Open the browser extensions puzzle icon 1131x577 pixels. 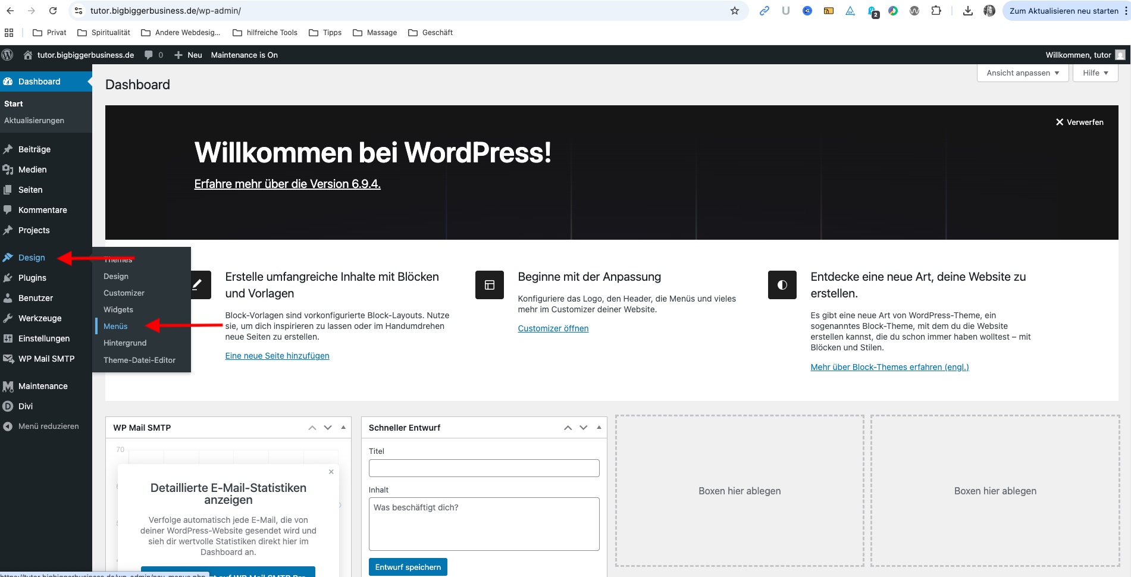point(936,11)
